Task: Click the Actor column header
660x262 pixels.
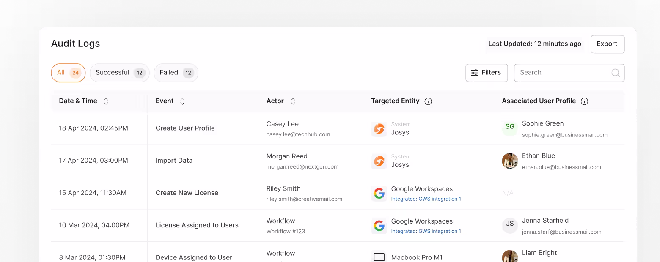Action: [275, 101]
